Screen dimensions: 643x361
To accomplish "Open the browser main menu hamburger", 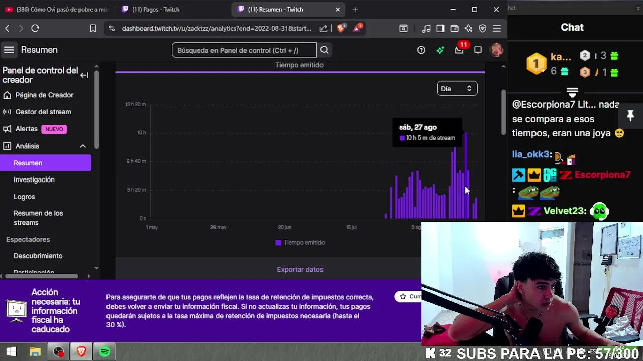I will coord(497,29).
